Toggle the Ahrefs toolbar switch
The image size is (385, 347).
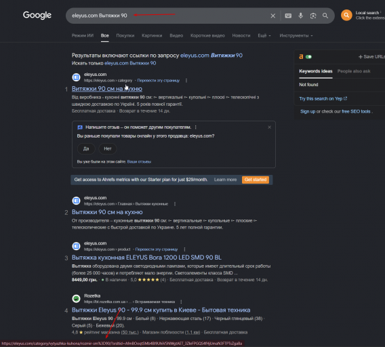pyautogui.click(x=308, y=57)
